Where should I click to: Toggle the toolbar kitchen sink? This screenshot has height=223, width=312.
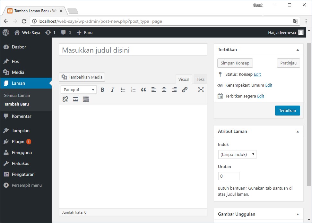[86, 99]
